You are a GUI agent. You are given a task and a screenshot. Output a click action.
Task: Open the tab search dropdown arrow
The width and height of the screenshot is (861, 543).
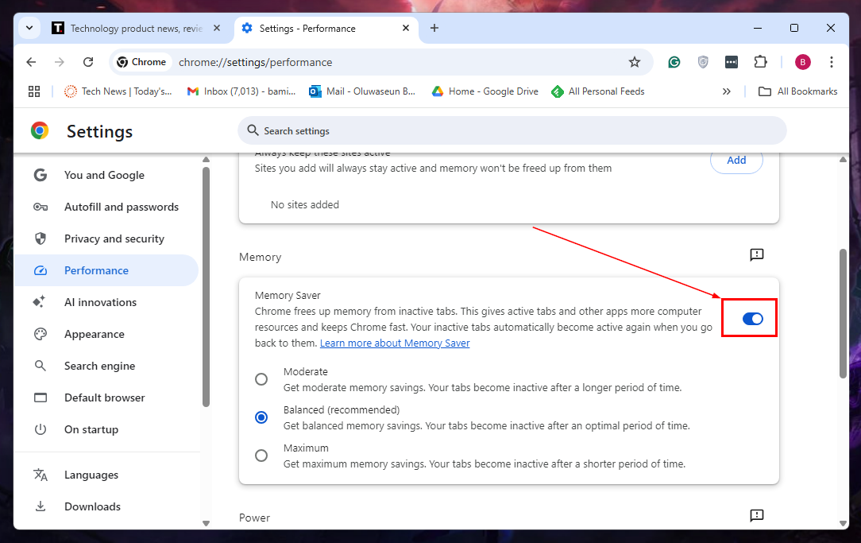click(29, 28)
